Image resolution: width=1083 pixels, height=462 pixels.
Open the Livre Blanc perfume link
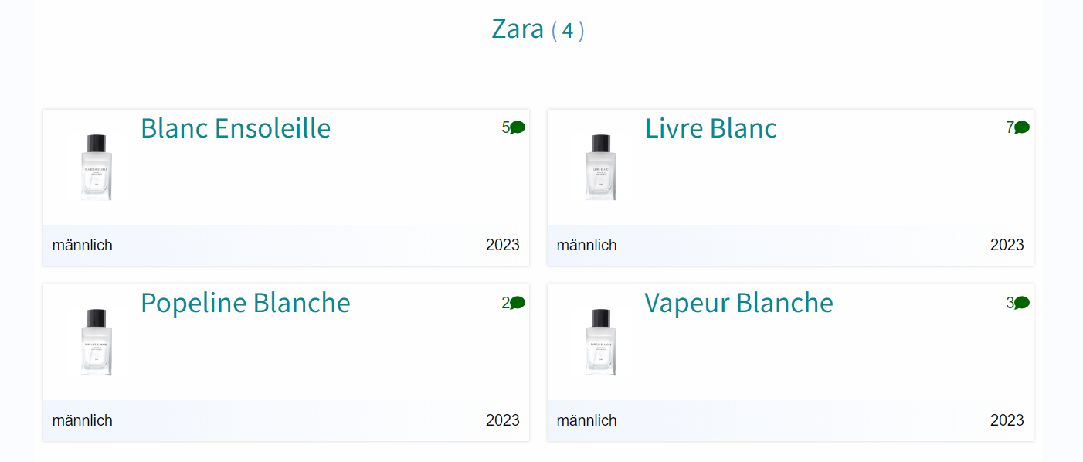tap(711, 128)
